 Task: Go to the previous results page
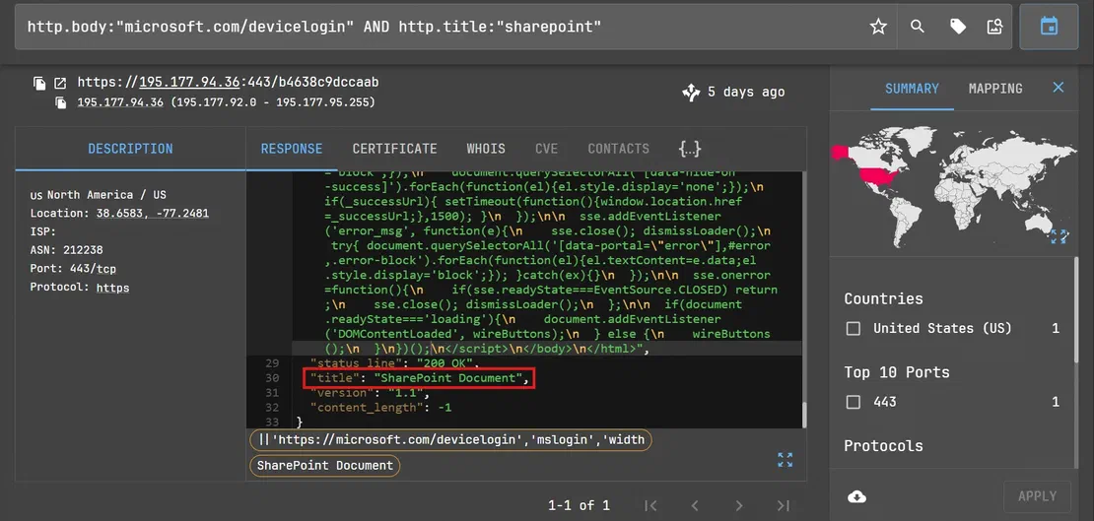[695, 505]
